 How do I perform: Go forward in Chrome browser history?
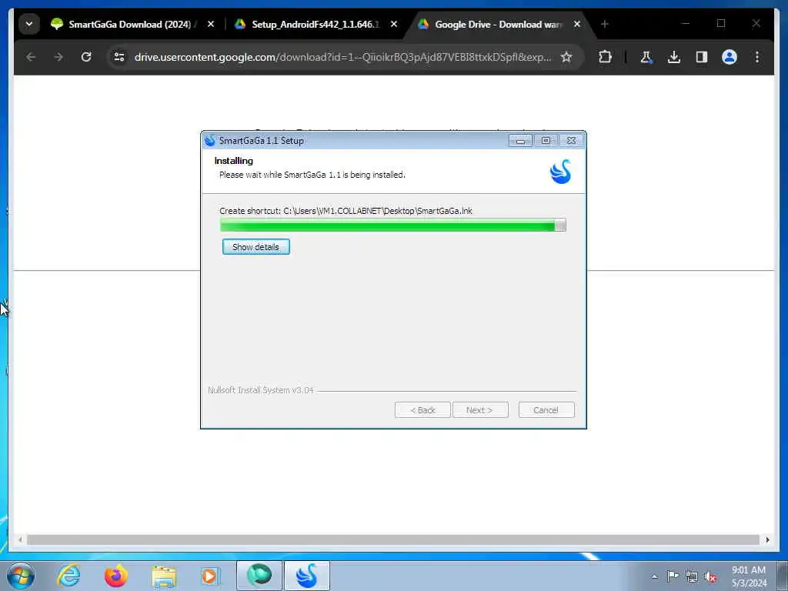point(58,57)
